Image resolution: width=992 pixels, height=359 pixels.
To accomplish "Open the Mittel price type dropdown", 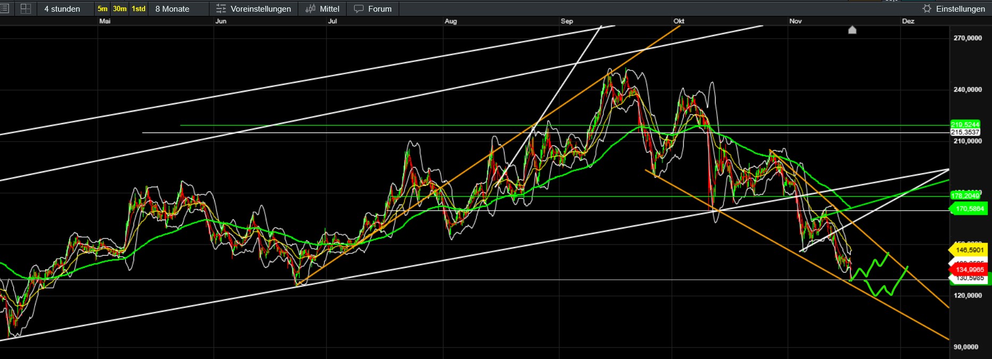I will point(330,8).
